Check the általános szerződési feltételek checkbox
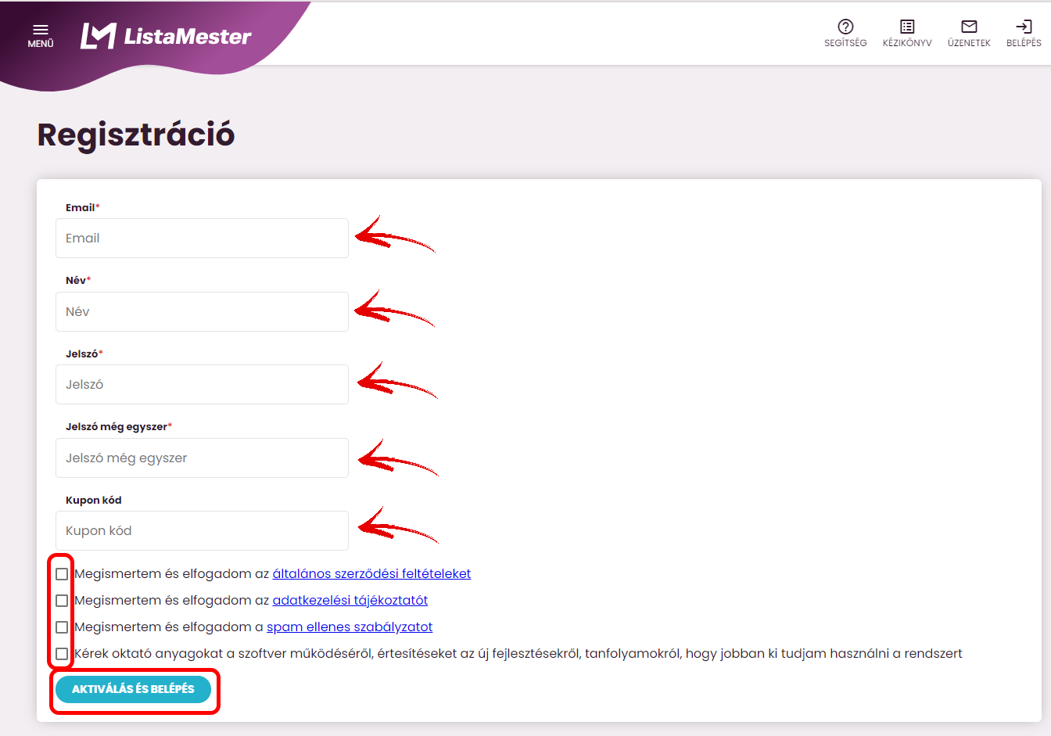Viewport: 1051px width, 736px height. point(62,574)
